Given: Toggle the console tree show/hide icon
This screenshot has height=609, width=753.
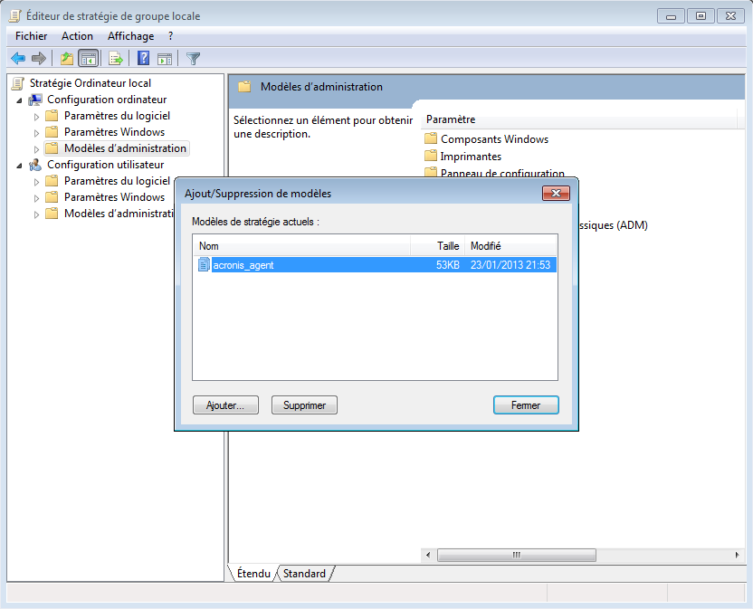Looking at the screenshot, I should tap(89, 59).
